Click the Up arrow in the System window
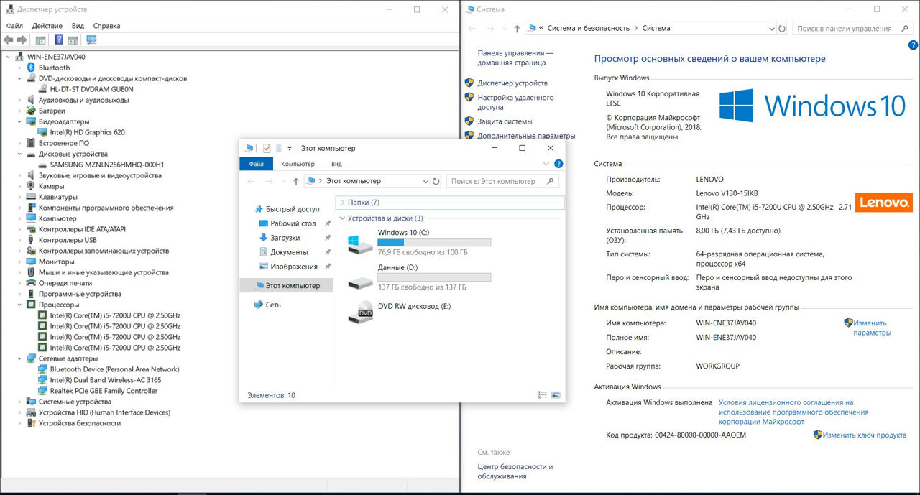 (x=517, y=29)
